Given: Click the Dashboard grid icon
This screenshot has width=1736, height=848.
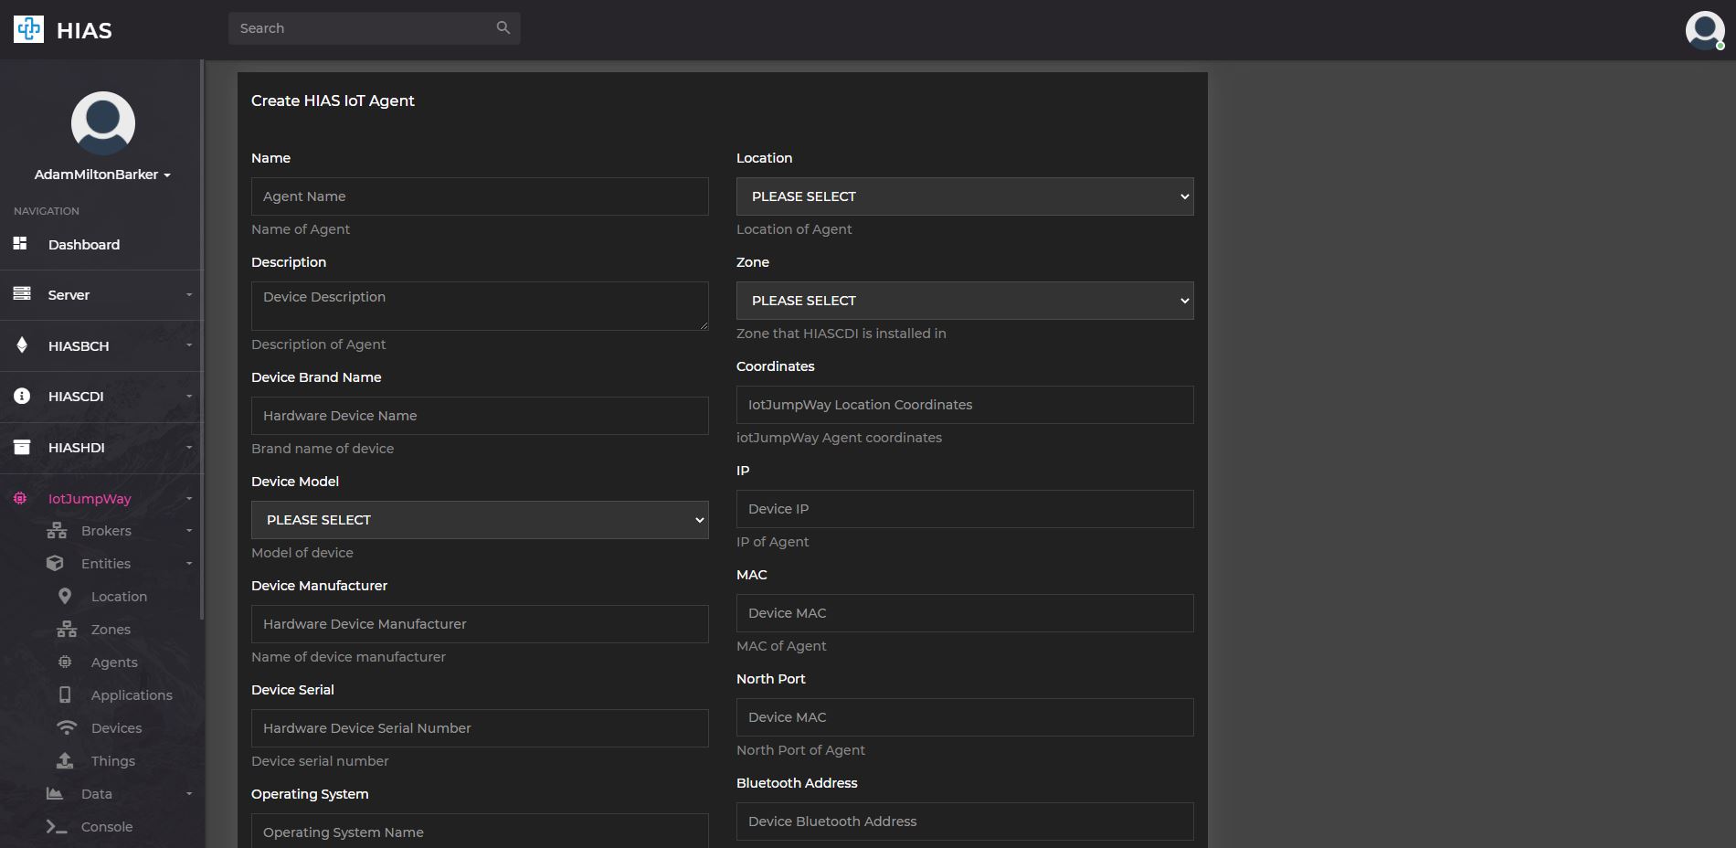Looking at the screenshot, I should coord(20,243).
